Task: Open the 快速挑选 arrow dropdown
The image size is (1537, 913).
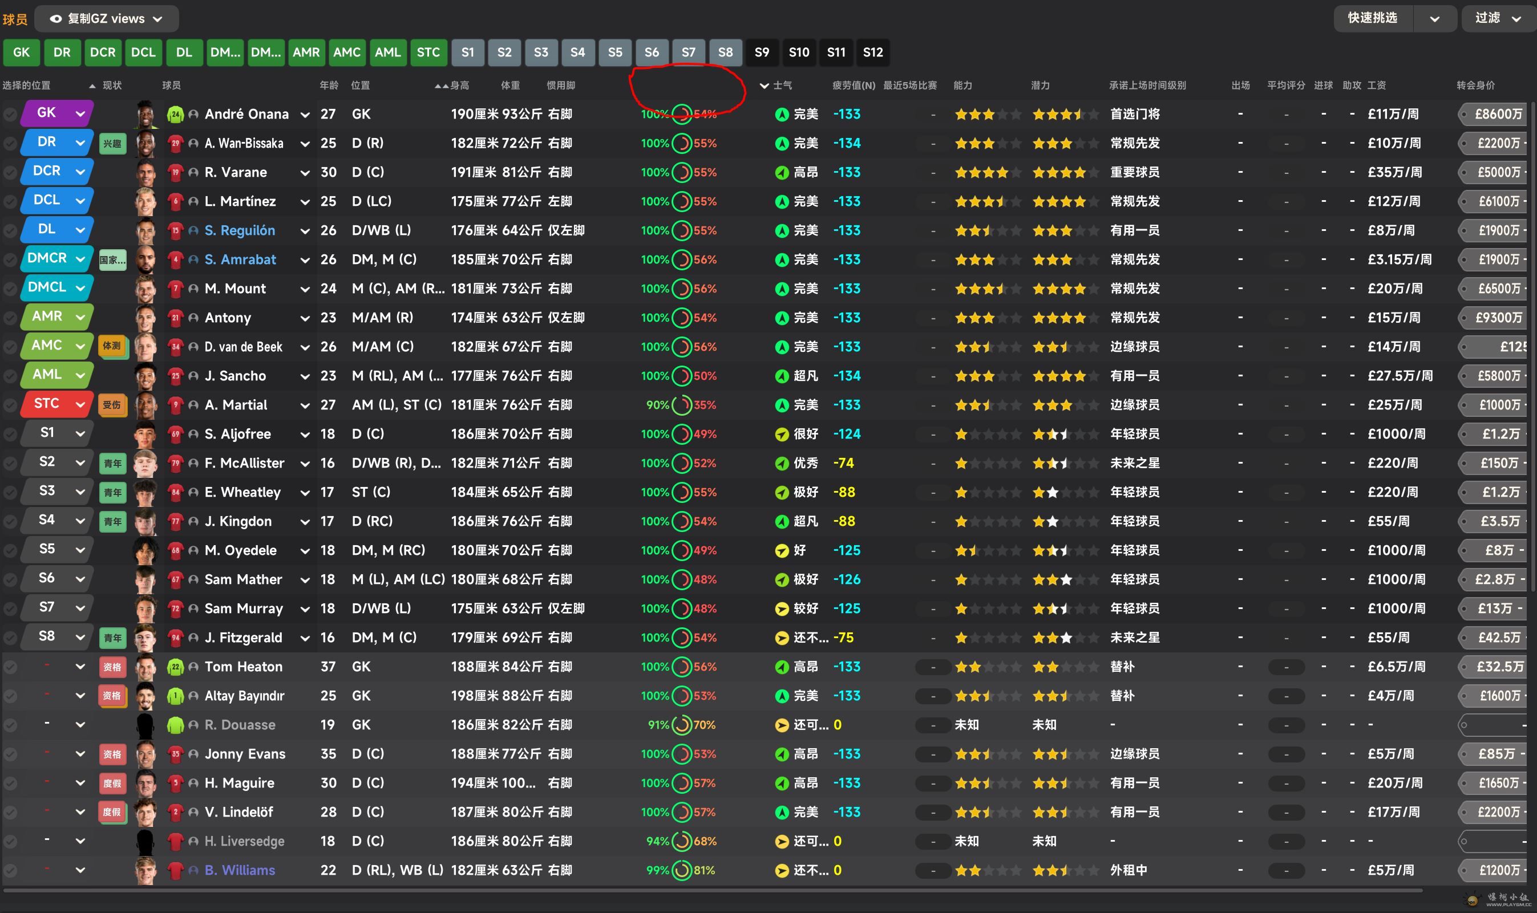Action: click(x=1434, y=19)
